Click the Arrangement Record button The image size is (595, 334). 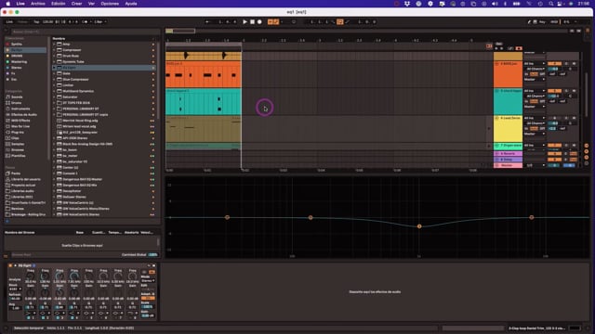click(x=259, y=22)
